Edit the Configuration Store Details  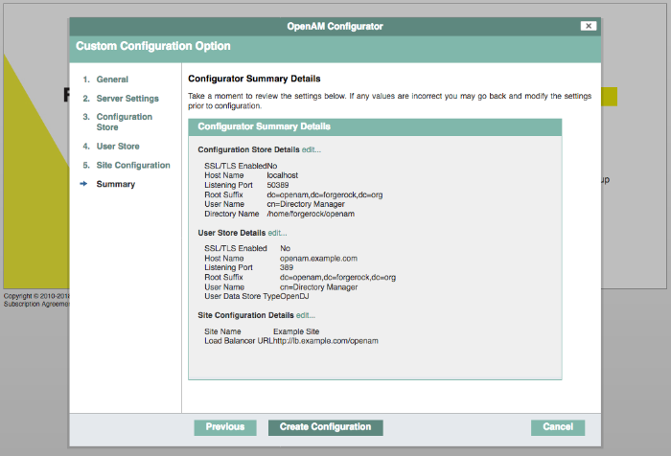pos(312,149)
